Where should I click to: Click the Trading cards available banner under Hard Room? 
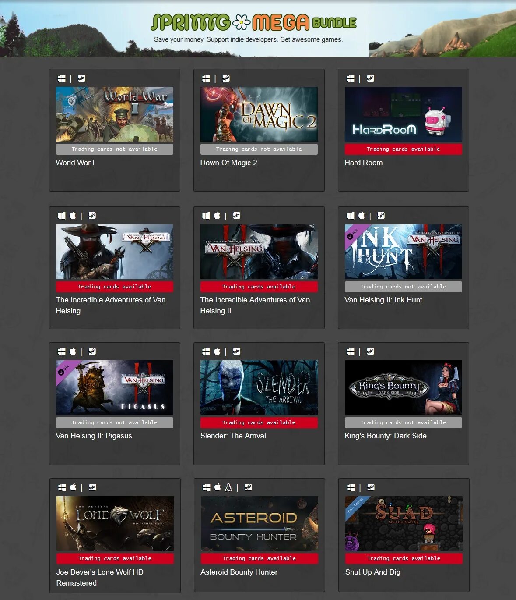click(x=403, y=149)
